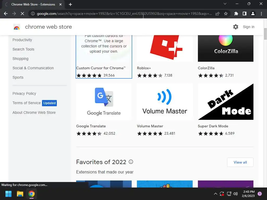
Task: Open the Super Dark Mode extension thumbnail
Action: coord(226,102)
